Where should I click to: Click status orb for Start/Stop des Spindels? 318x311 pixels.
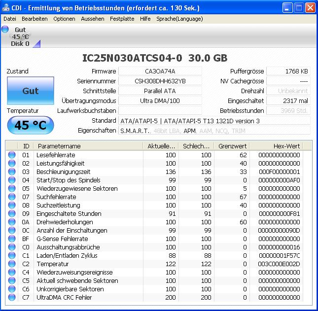click(x=12, y=180)
